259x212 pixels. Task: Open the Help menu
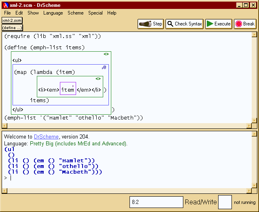tap(112, 13)
